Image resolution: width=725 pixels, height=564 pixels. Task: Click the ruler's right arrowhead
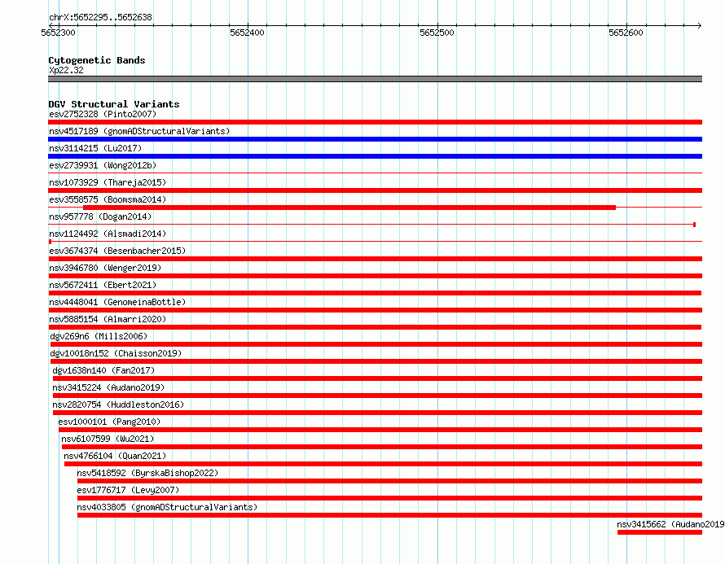tap(700, 25)
